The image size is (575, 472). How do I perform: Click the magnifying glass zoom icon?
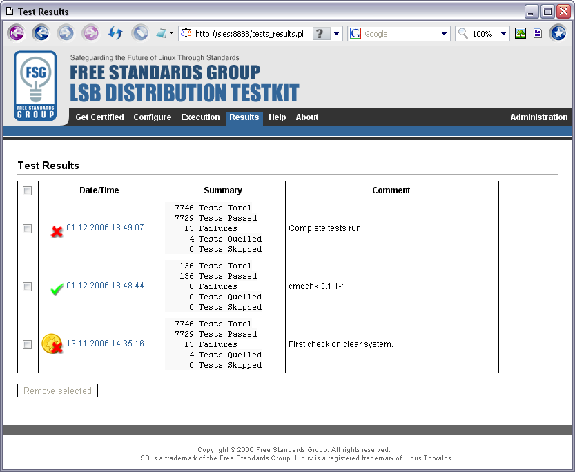(462, 33)
